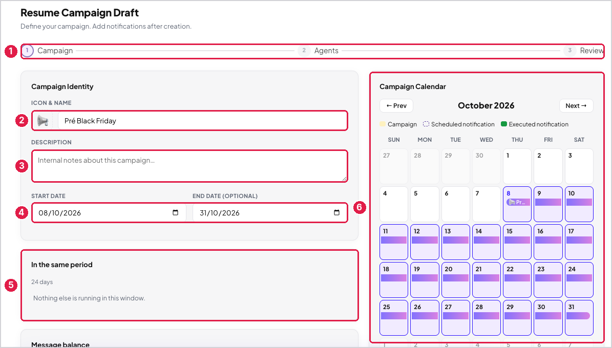Click the Scheduled notification dashed legend marker

click(x=426, y=124)
